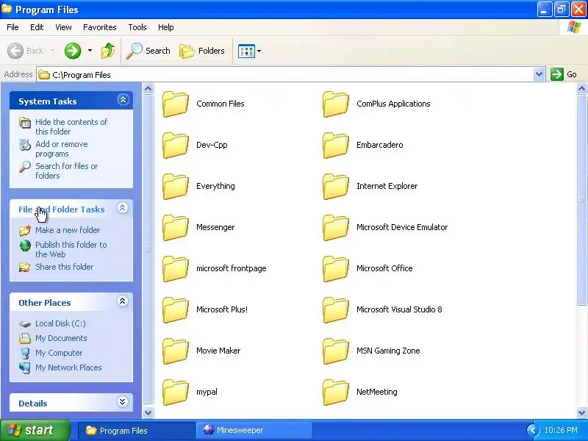Go to Local Disk (C:)
588x441 pixels.
pos(60,323)
